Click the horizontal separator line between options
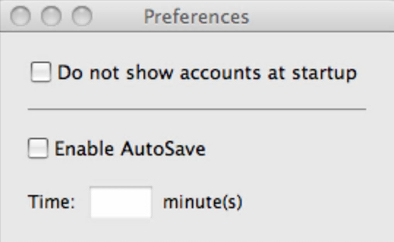Screen dimensions: 394x242 click(x=197, y=109)
